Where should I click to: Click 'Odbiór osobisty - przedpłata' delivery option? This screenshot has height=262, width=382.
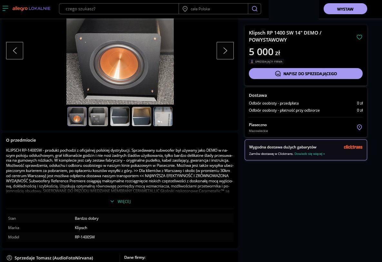(274, 103)
